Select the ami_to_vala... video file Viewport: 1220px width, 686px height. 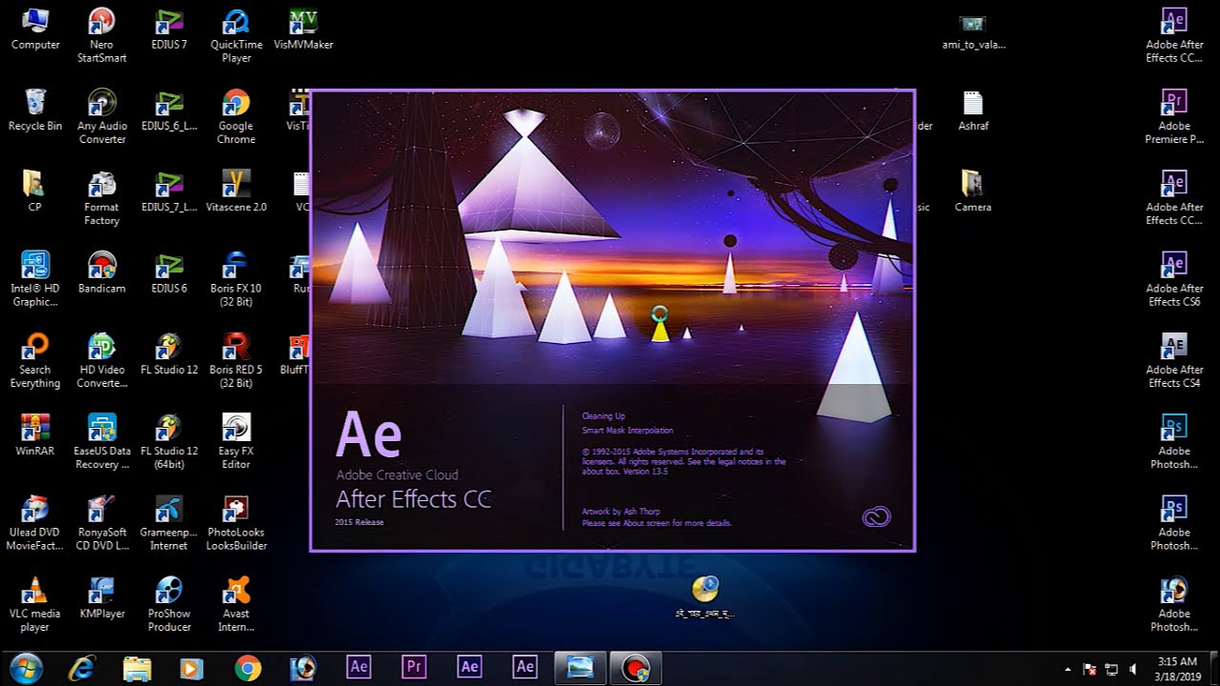click(x=972, y=29)
